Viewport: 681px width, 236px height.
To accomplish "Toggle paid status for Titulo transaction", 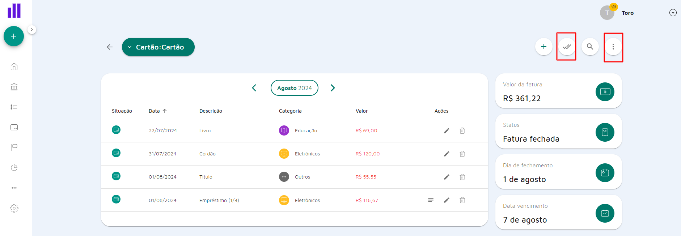I will 116,176.
